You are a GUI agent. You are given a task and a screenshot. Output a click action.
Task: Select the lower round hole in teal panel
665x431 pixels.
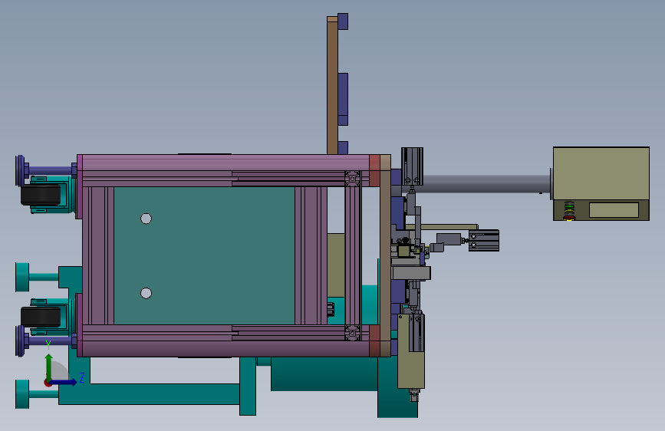pos(146,293)
